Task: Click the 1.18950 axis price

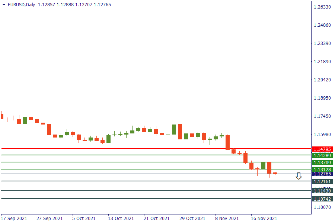Action: pos(322,98)
